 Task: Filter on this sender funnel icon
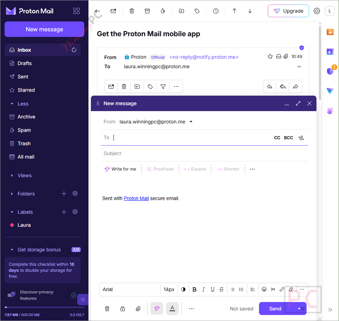(163, 87)
